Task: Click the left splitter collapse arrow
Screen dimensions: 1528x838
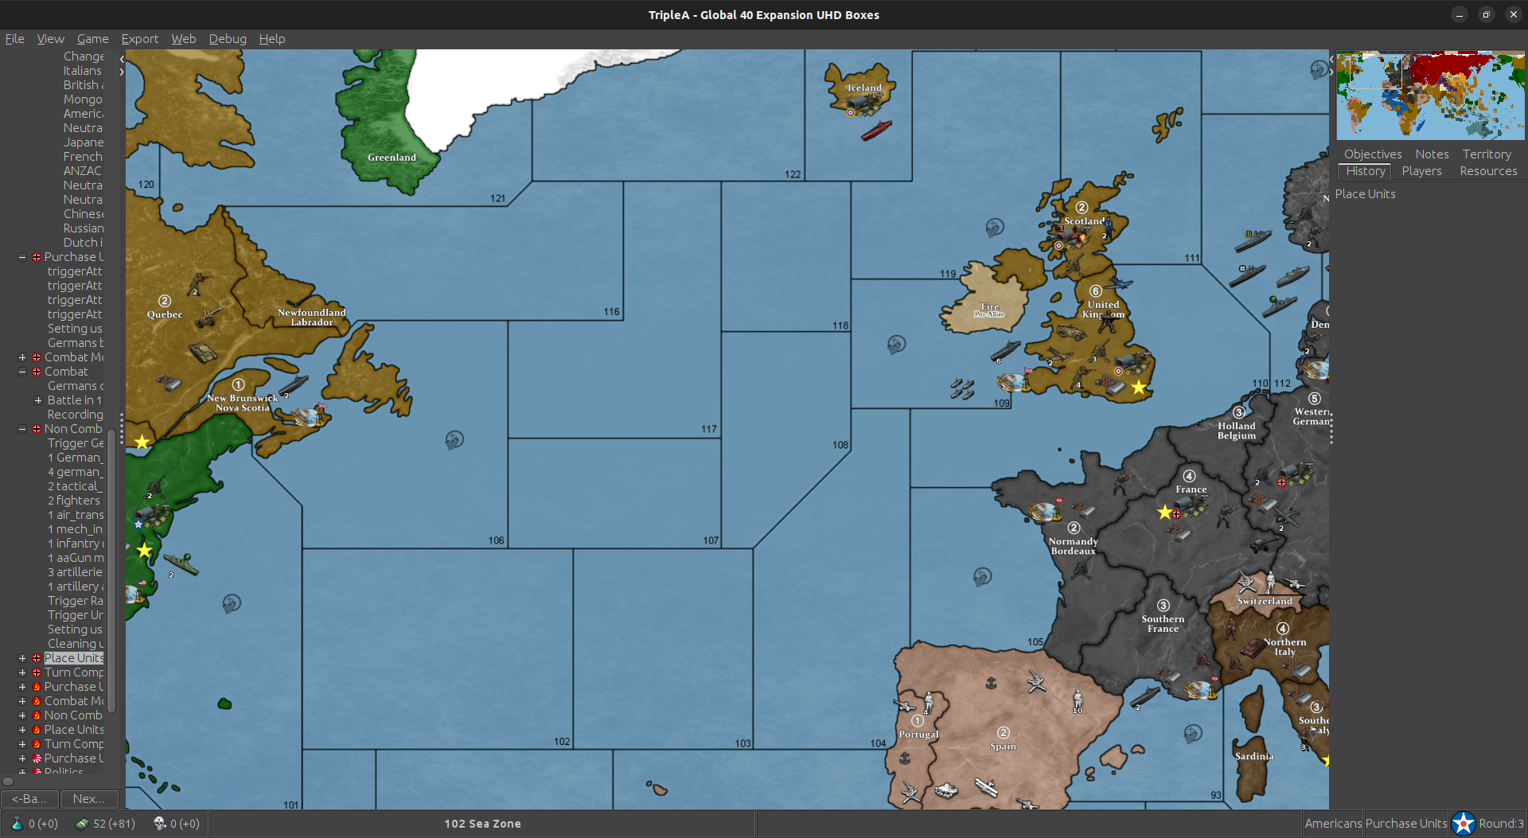Action: pyautogui.click(x=122, y=59)
